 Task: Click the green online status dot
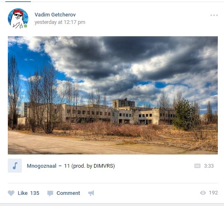[x=26, y=26]
